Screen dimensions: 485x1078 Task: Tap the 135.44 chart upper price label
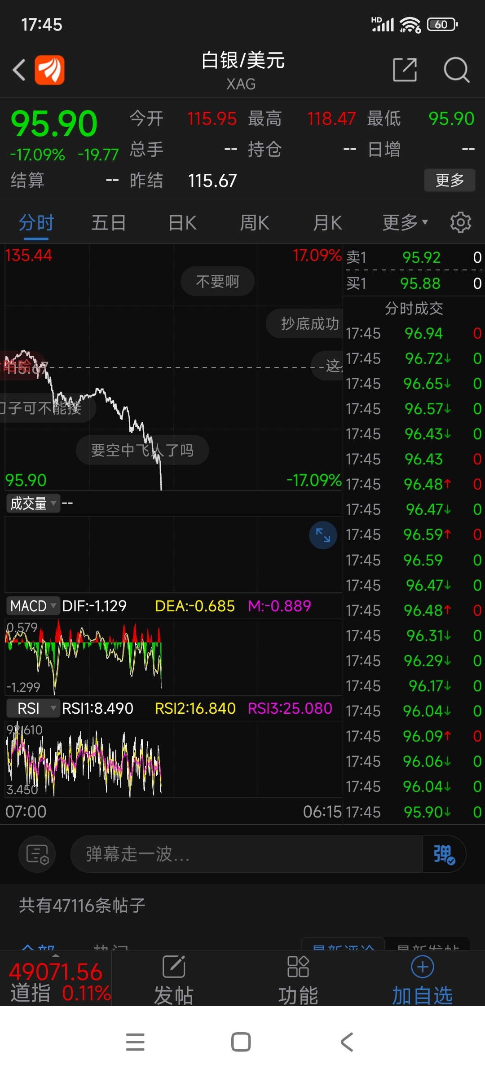[29, 256]
